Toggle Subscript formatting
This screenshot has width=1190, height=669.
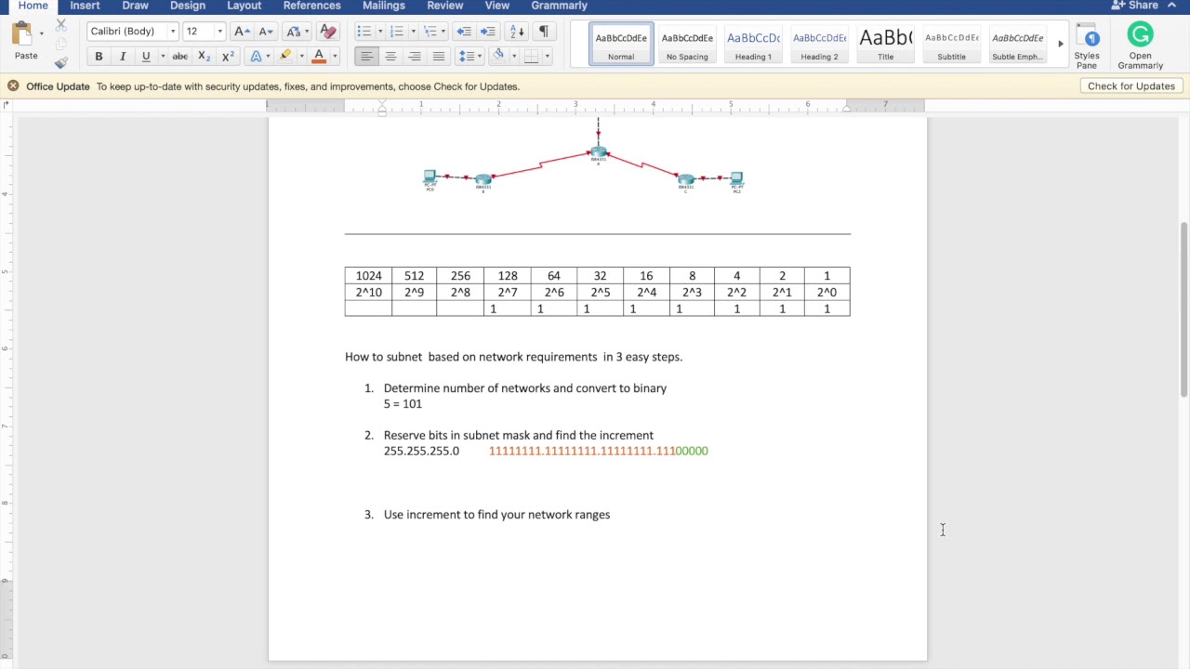[205, 57]
